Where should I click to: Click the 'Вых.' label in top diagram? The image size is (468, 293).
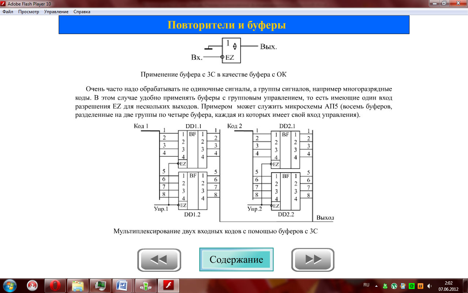(269, 47)
